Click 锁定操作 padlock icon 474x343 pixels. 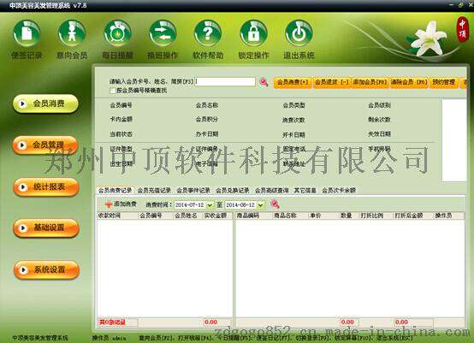[253, 33]
